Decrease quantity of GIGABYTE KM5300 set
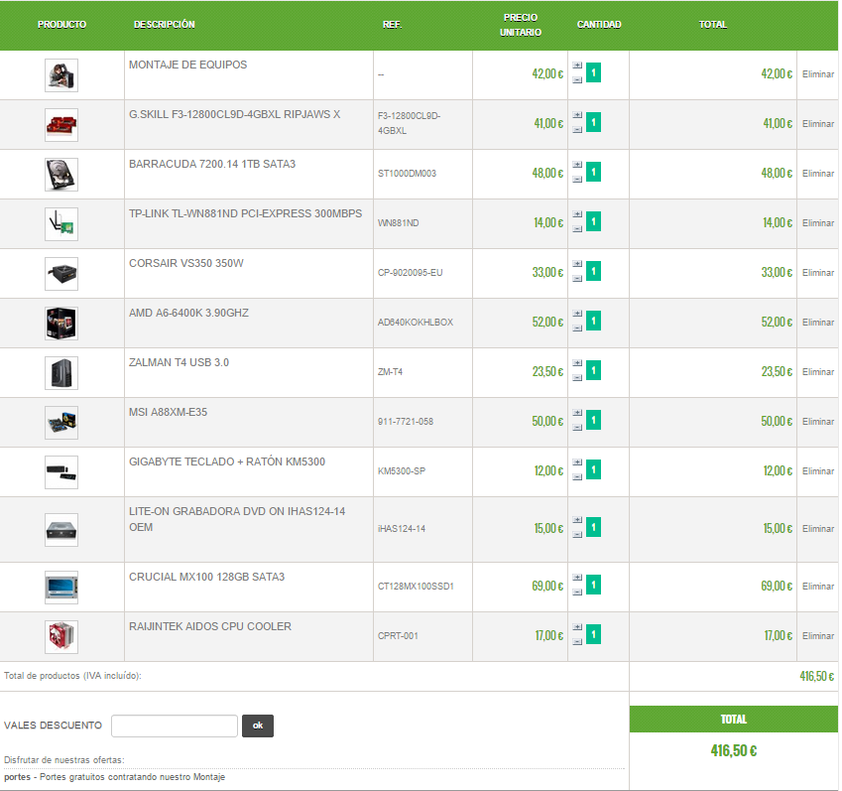Image resolution: width=842 pixels, height=791 pixels. click(x=577, y=476)
